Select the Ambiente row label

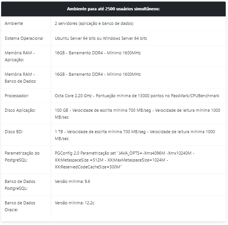point(14,23)
